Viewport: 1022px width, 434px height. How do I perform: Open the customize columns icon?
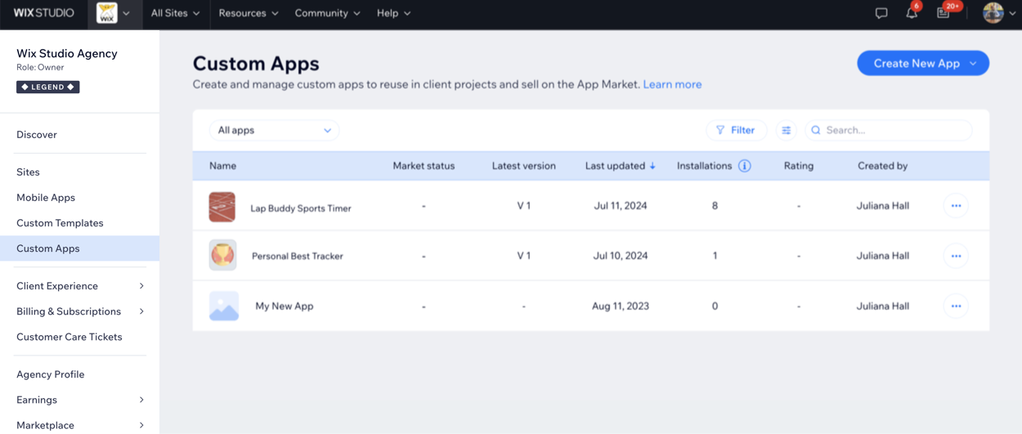786,130
